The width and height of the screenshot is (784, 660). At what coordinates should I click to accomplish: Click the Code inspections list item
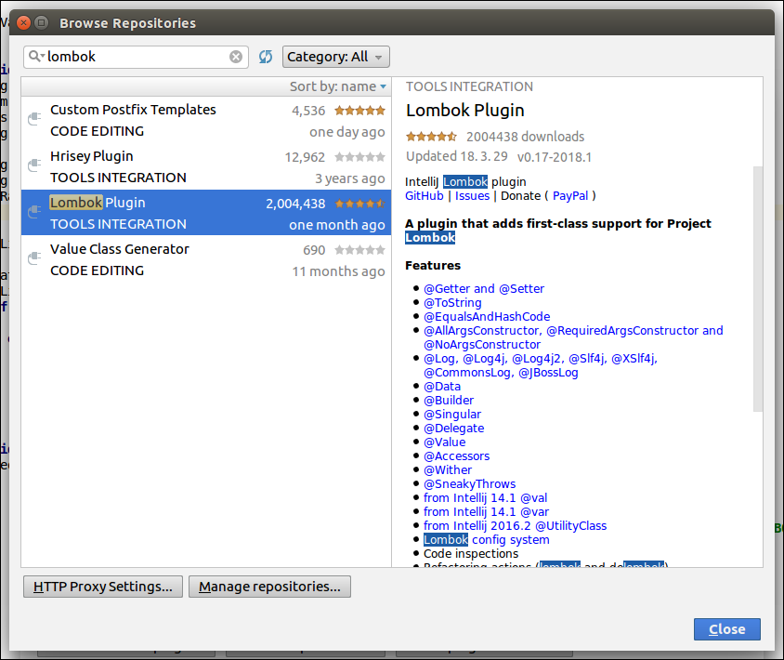click(471, 554)
